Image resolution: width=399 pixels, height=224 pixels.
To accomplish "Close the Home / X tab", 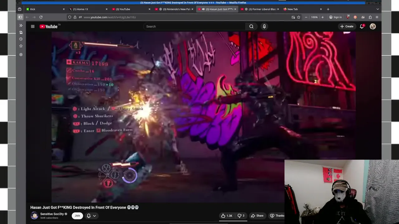I will (x=107, y=9).
